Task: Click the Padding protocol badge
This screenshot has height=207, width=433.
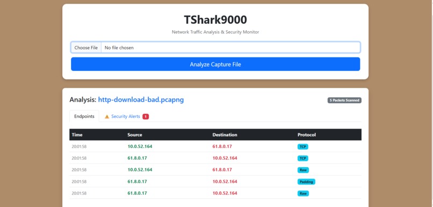Action: tap(306, 182)
